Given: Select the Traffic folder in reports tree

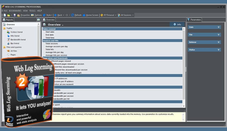Looking at the screenshot, I should (x=9, y=28).
